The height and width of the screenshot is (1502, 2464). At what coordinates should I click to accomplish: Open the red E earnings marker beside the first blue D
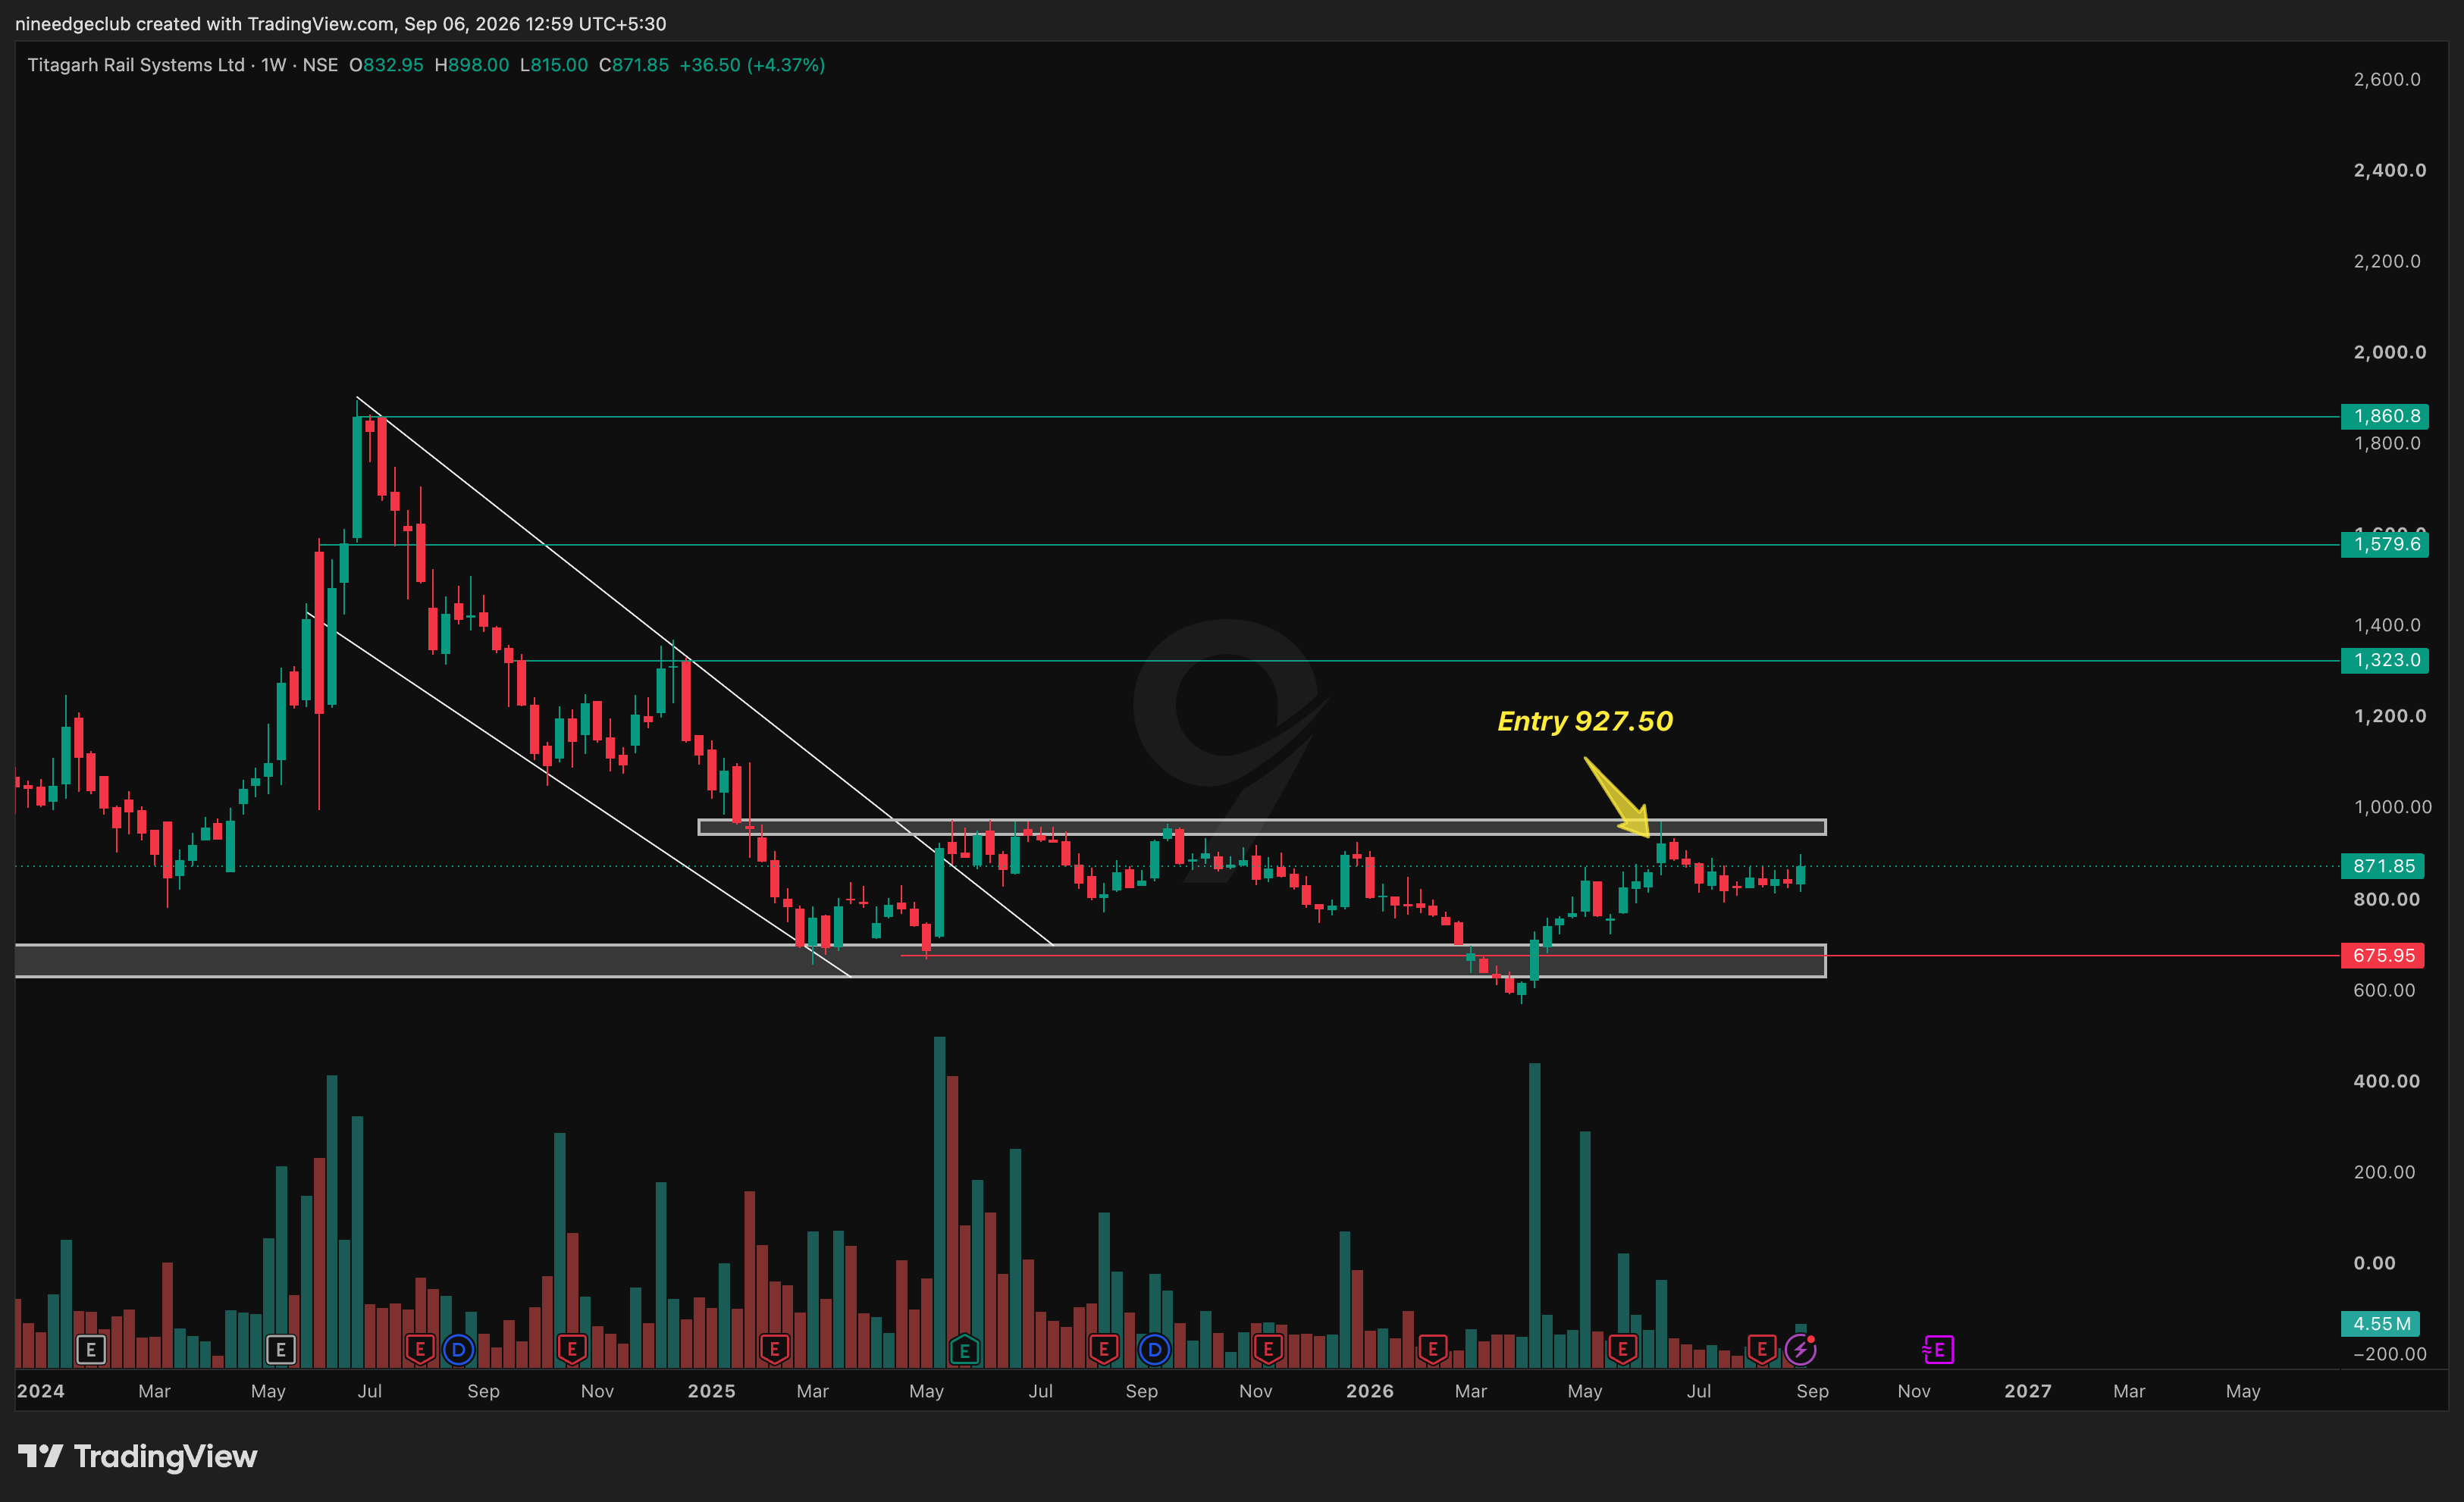420,1350
